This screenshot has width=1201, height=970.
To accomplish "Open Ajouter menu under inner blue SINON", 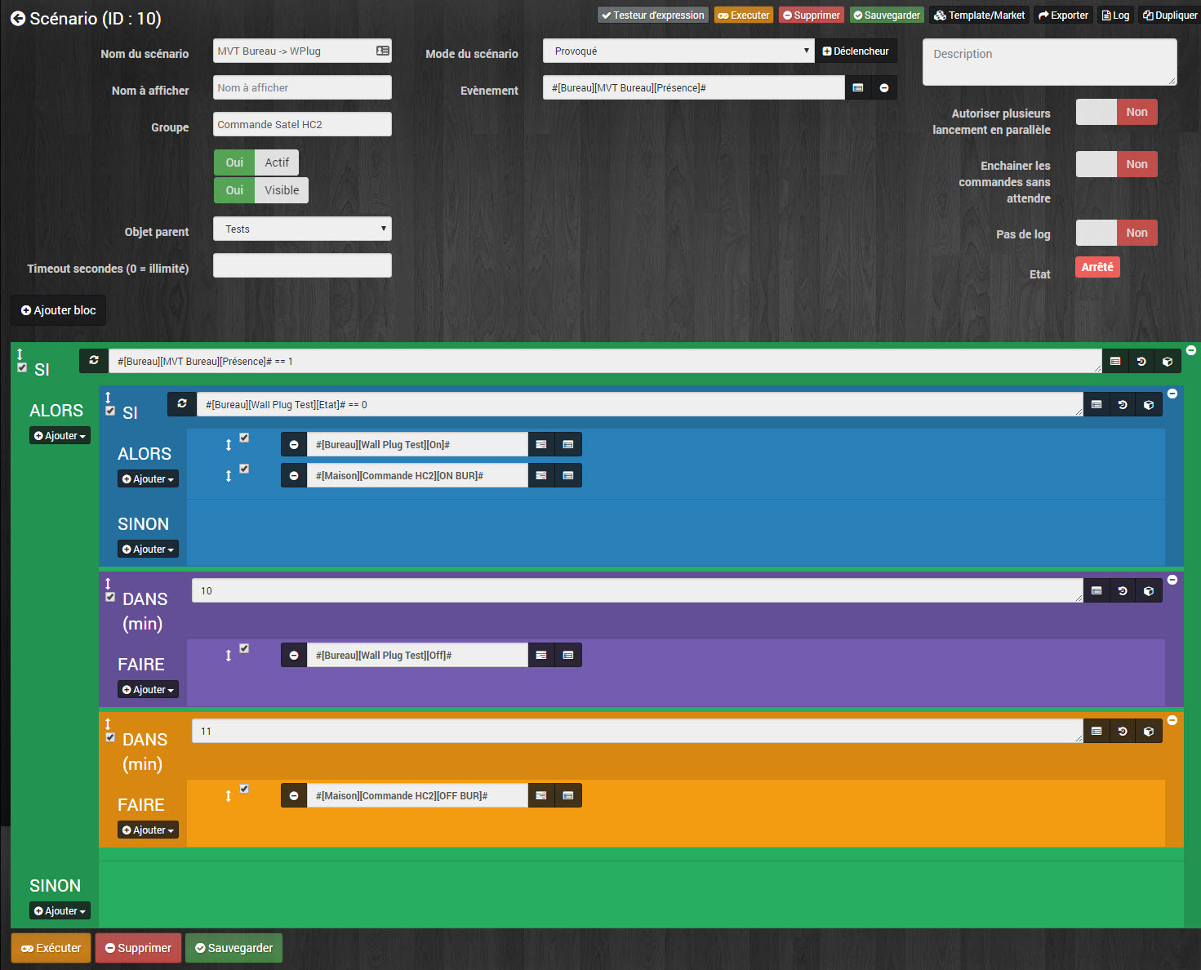I will (148, 550).
